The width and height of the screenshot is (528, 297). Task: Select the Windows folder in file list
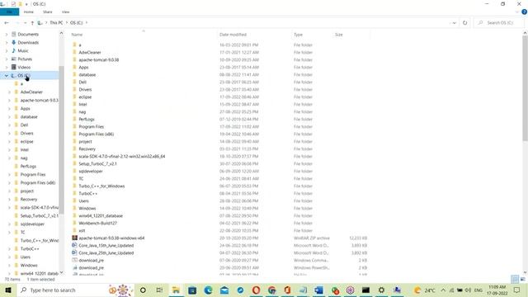pyautogui.click(x=87, y=208)
